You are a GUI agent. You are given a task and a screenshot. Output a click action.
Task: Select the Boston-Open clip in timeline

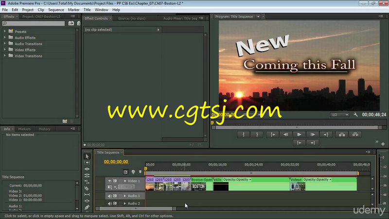click(x=202, y=184)
